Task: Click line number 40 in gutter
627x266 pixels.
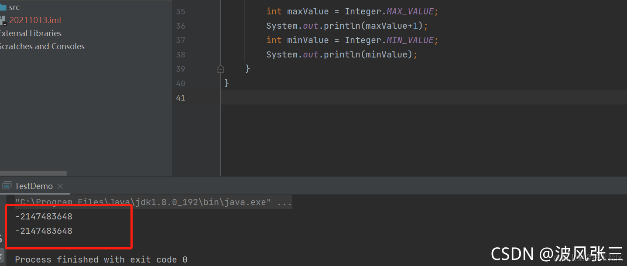Action: [181, 84]
